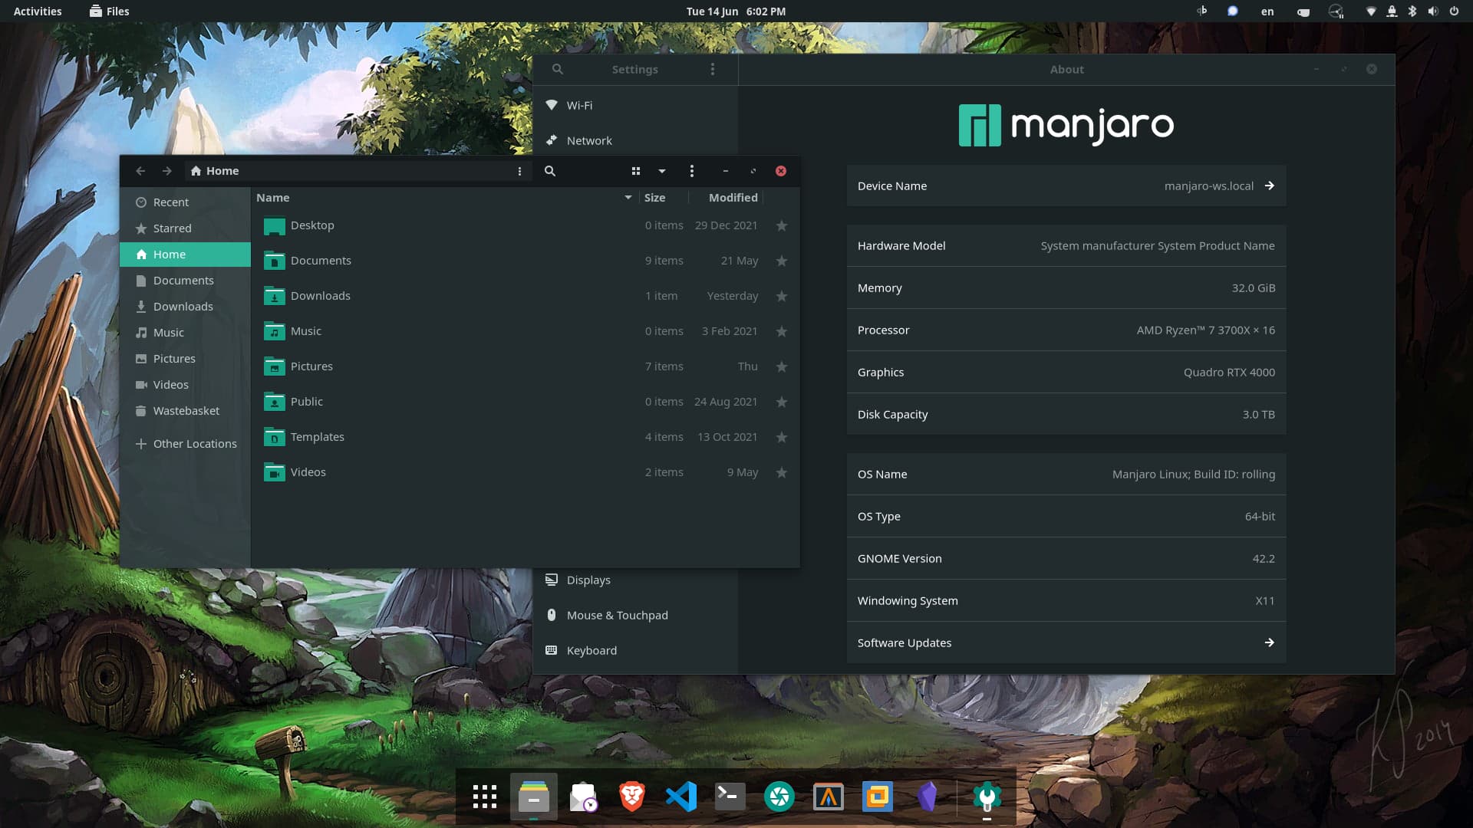Go forward in Files navigation
Image resolution: width=1473 pixels, height=828 pixels.
tap(167, 171)
